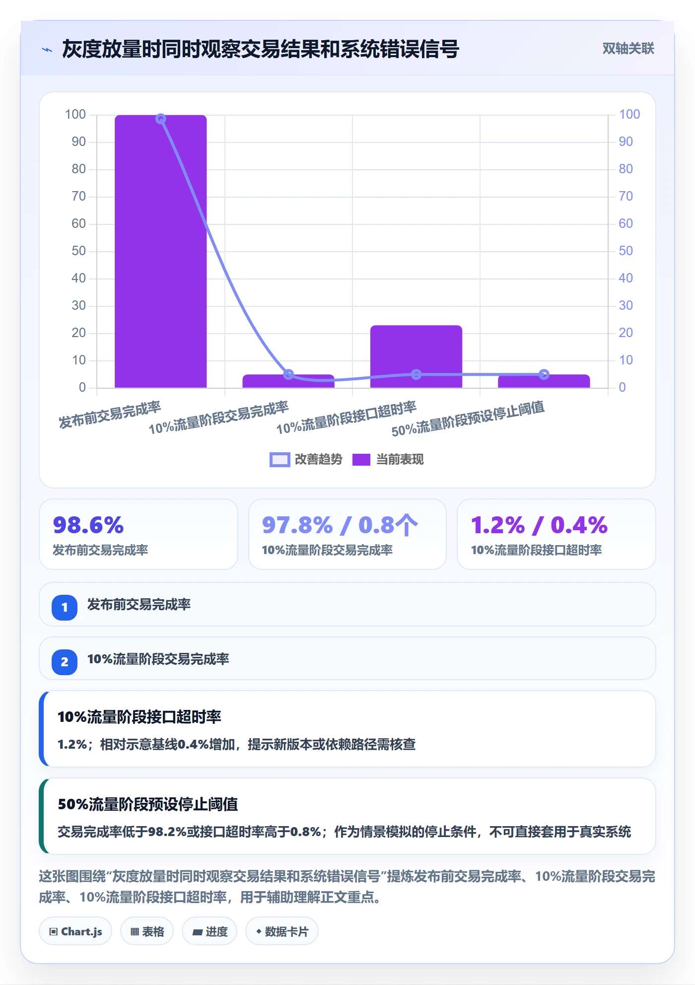Click the main title 灰度放量时同时观察交易结果
695x985 pixels.
click(261, 49)
